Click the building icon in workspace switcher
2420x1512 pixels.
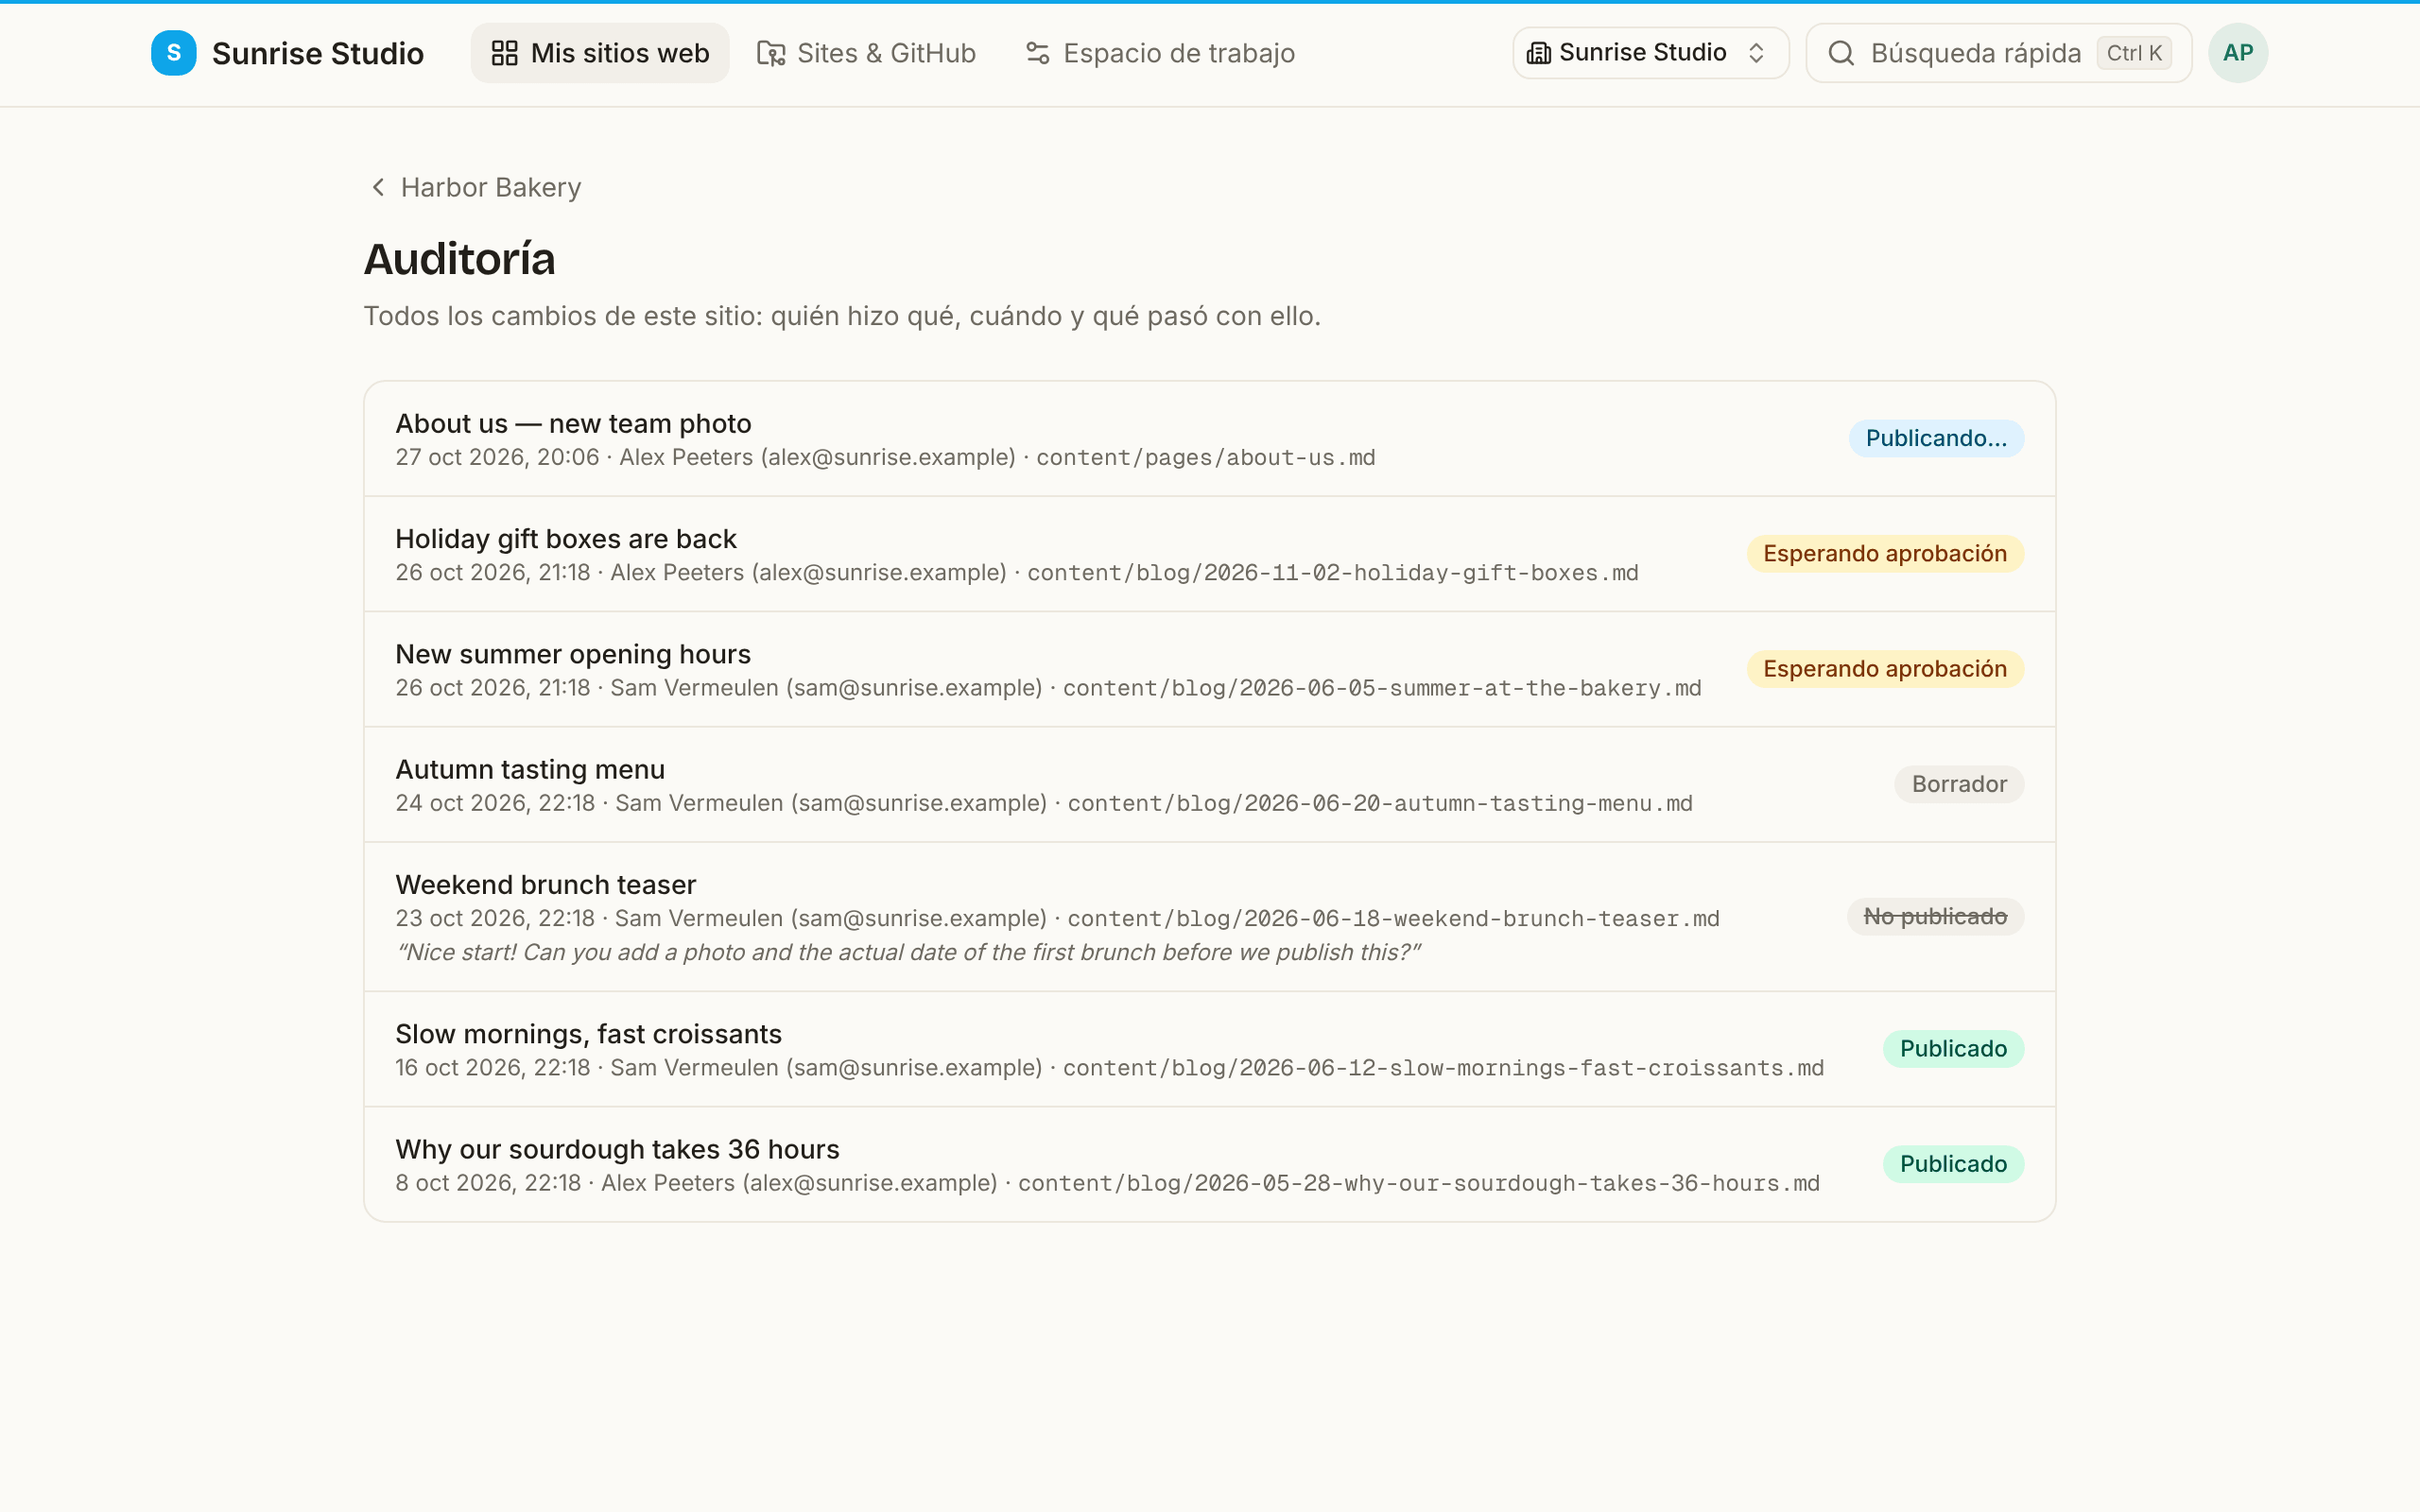click(1539, 53)
